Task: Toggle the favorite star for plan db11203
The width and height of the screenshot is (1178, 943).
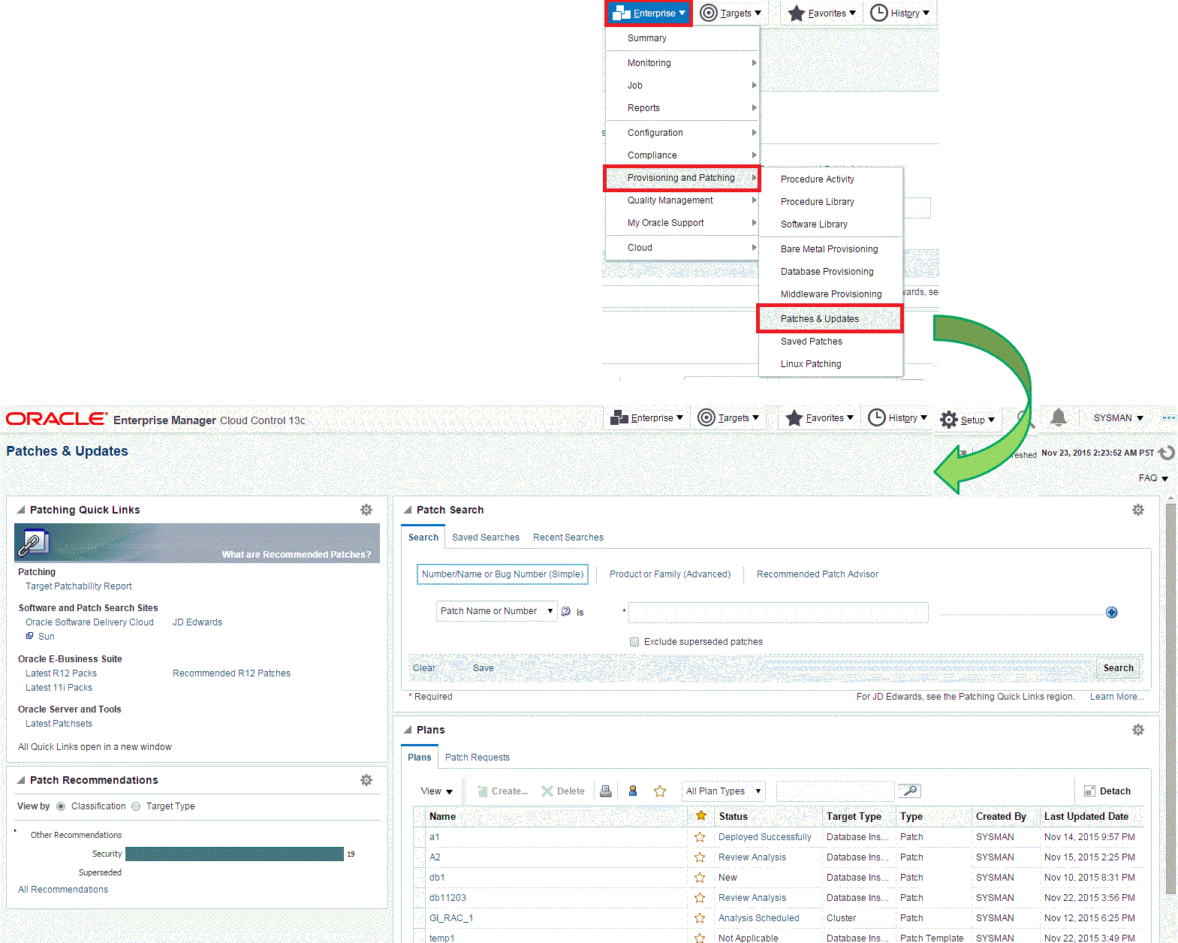Action: pos(700,898)
